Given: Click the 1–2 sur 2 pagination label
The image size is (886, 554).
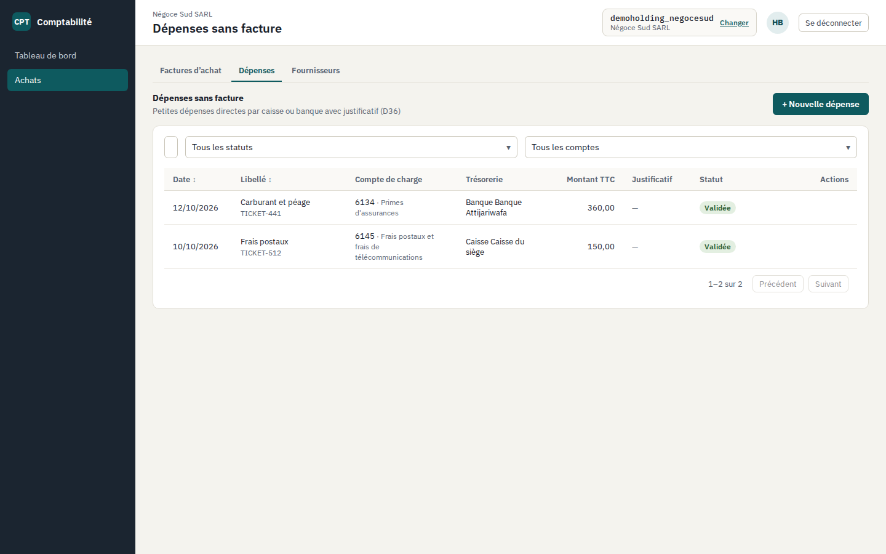Looking at the screenshot, I should (725, 284).
